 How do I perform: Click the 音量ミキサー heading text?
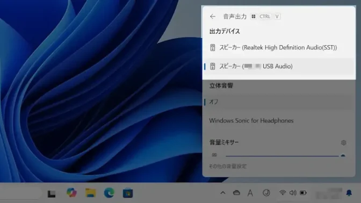(x=224, y=142)
